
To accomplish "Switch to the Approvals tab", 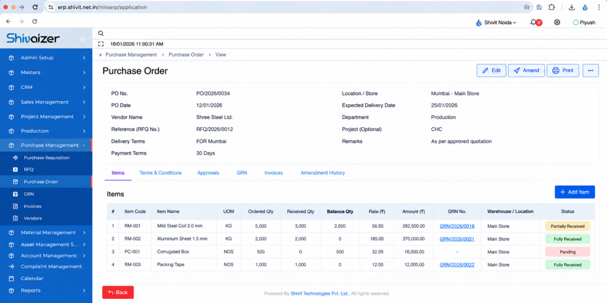I will 208,173.
